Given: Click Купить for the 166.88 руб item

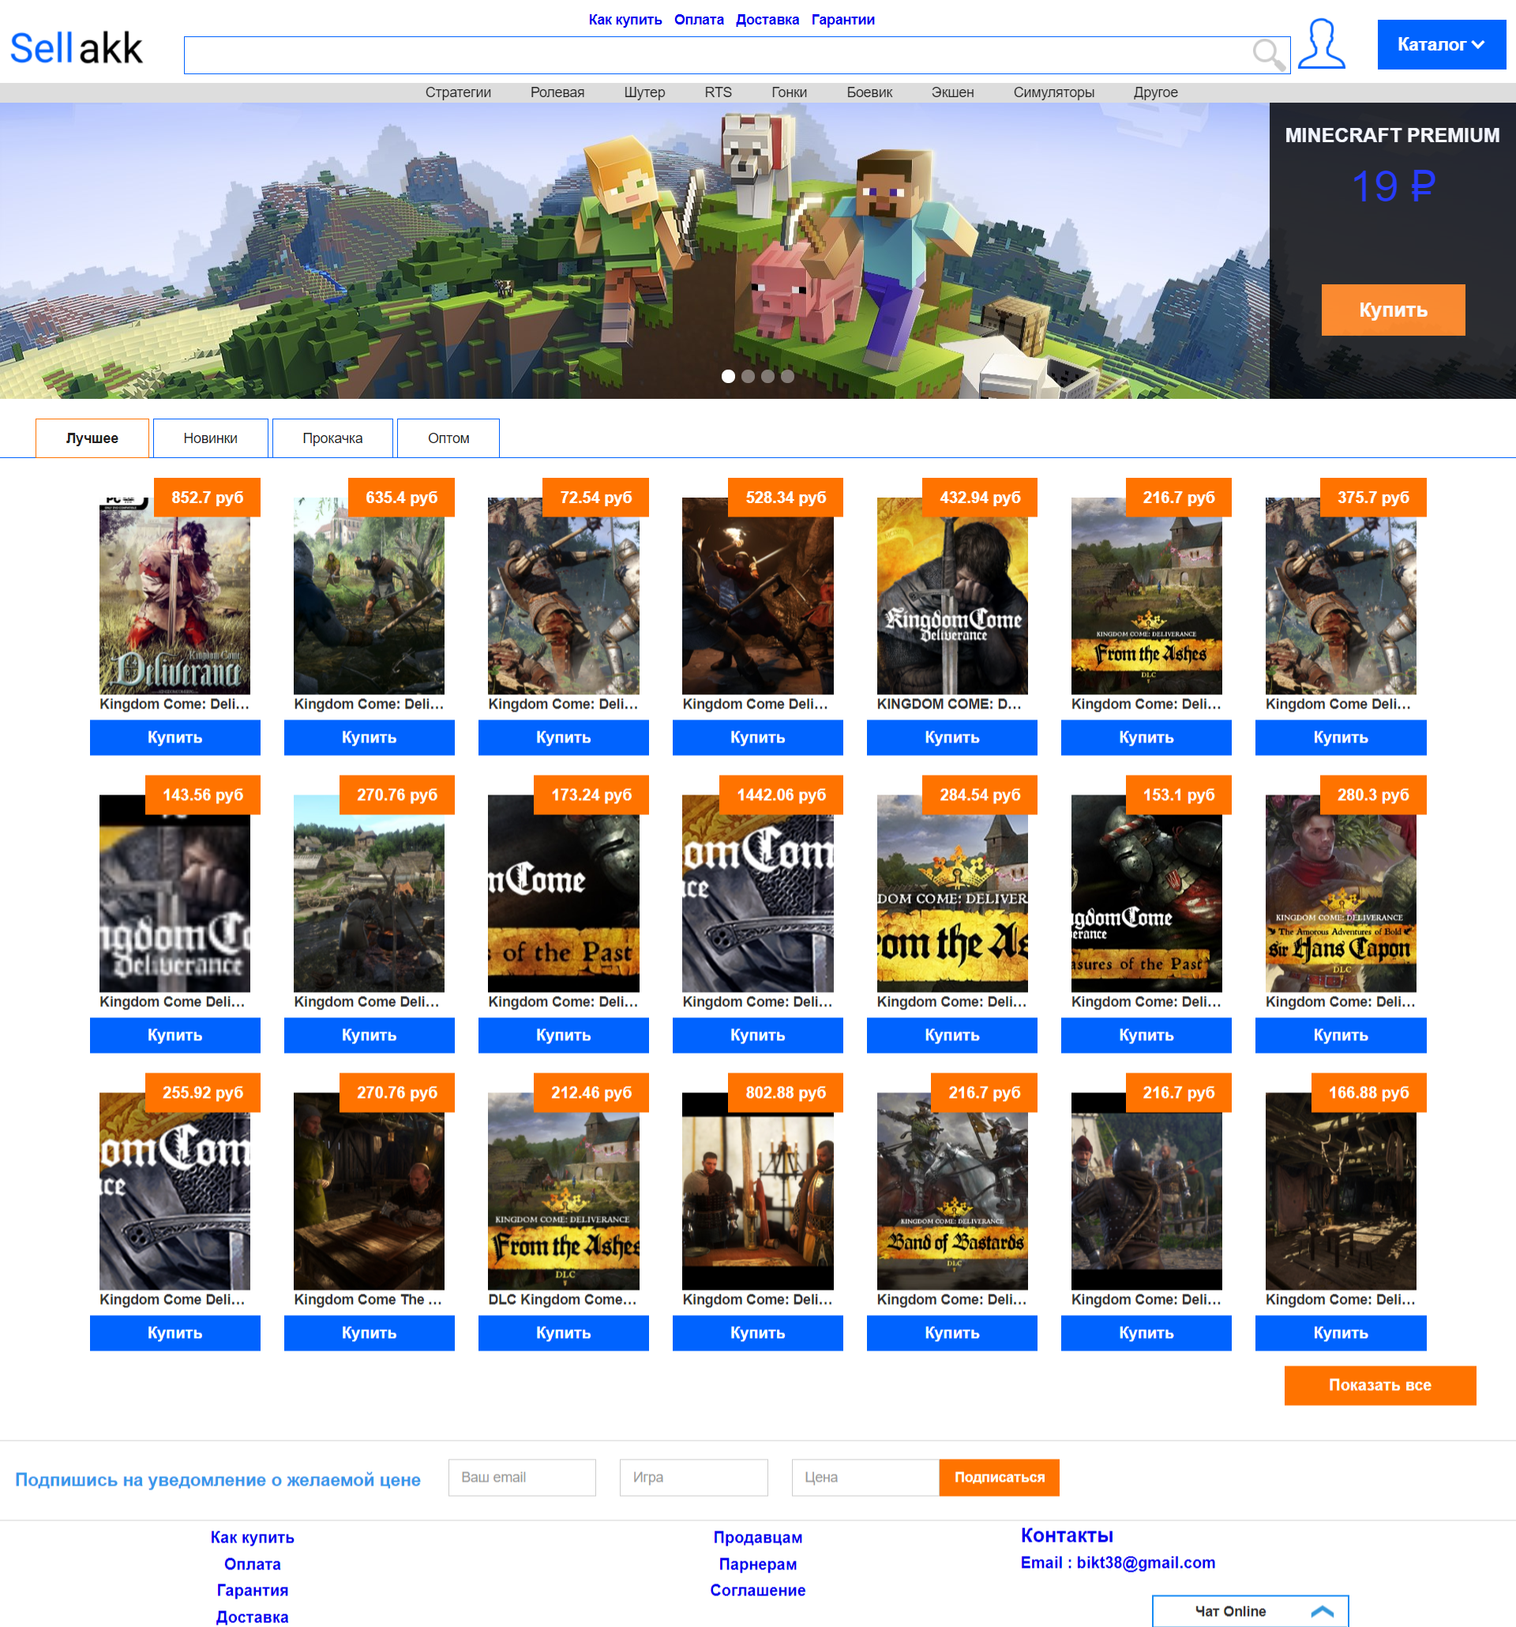Looking at the screenshot, I should click(x=1341, y=1333).
